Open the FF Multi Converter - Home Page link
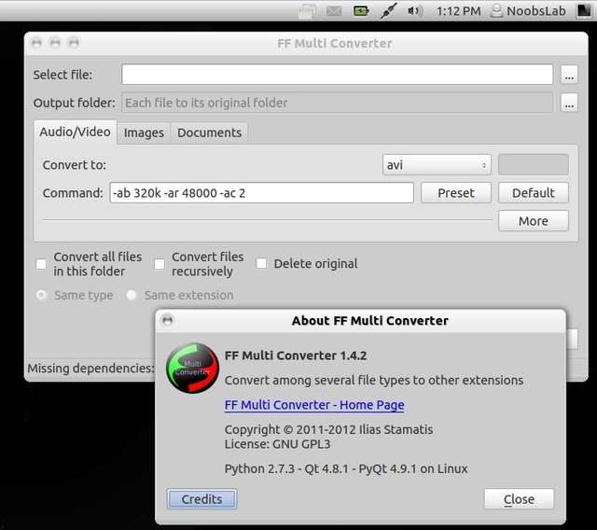Viewport: 597px width, 530px height. tap(314, 405)
